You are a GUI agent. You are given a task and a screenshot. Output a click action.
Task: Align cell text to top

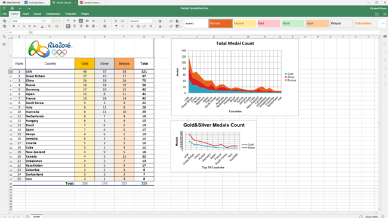[68, 21]
